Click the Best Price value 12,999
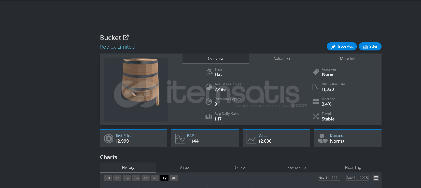421x188 pixels. [x=122, y=141]
